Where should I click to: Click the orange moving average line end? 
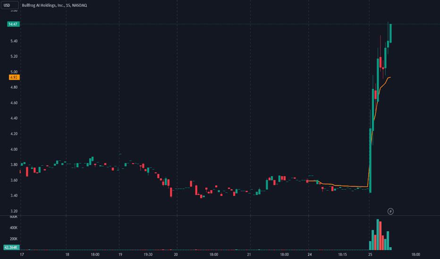pyautogui.click(x=390, y=77)
